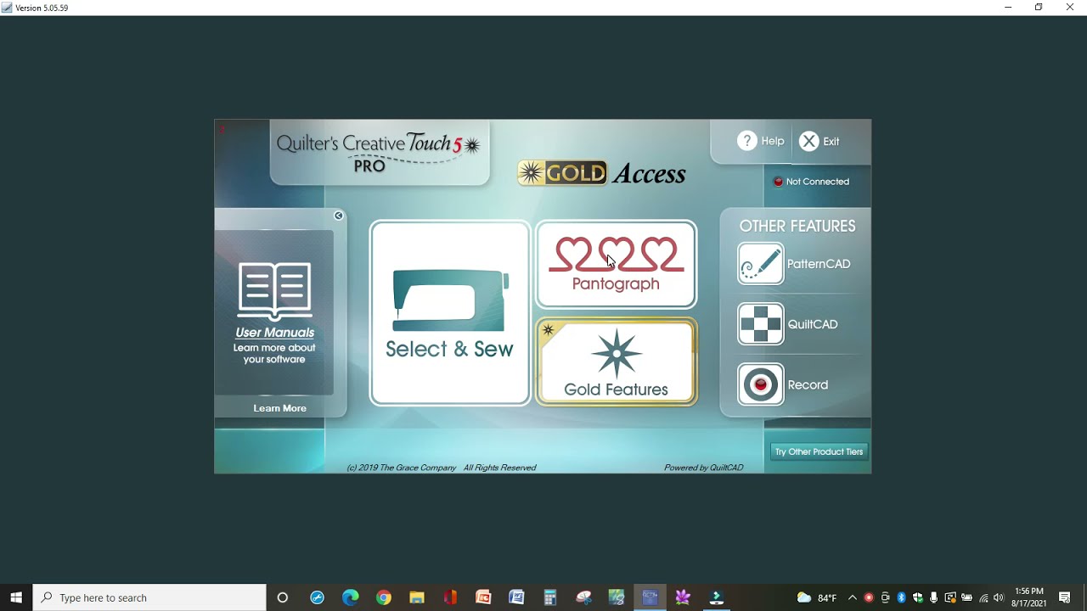This screenshot has width=1087, height=611.
Task: Click the Wi-Fi network tray icon
Action: (983, 598)
